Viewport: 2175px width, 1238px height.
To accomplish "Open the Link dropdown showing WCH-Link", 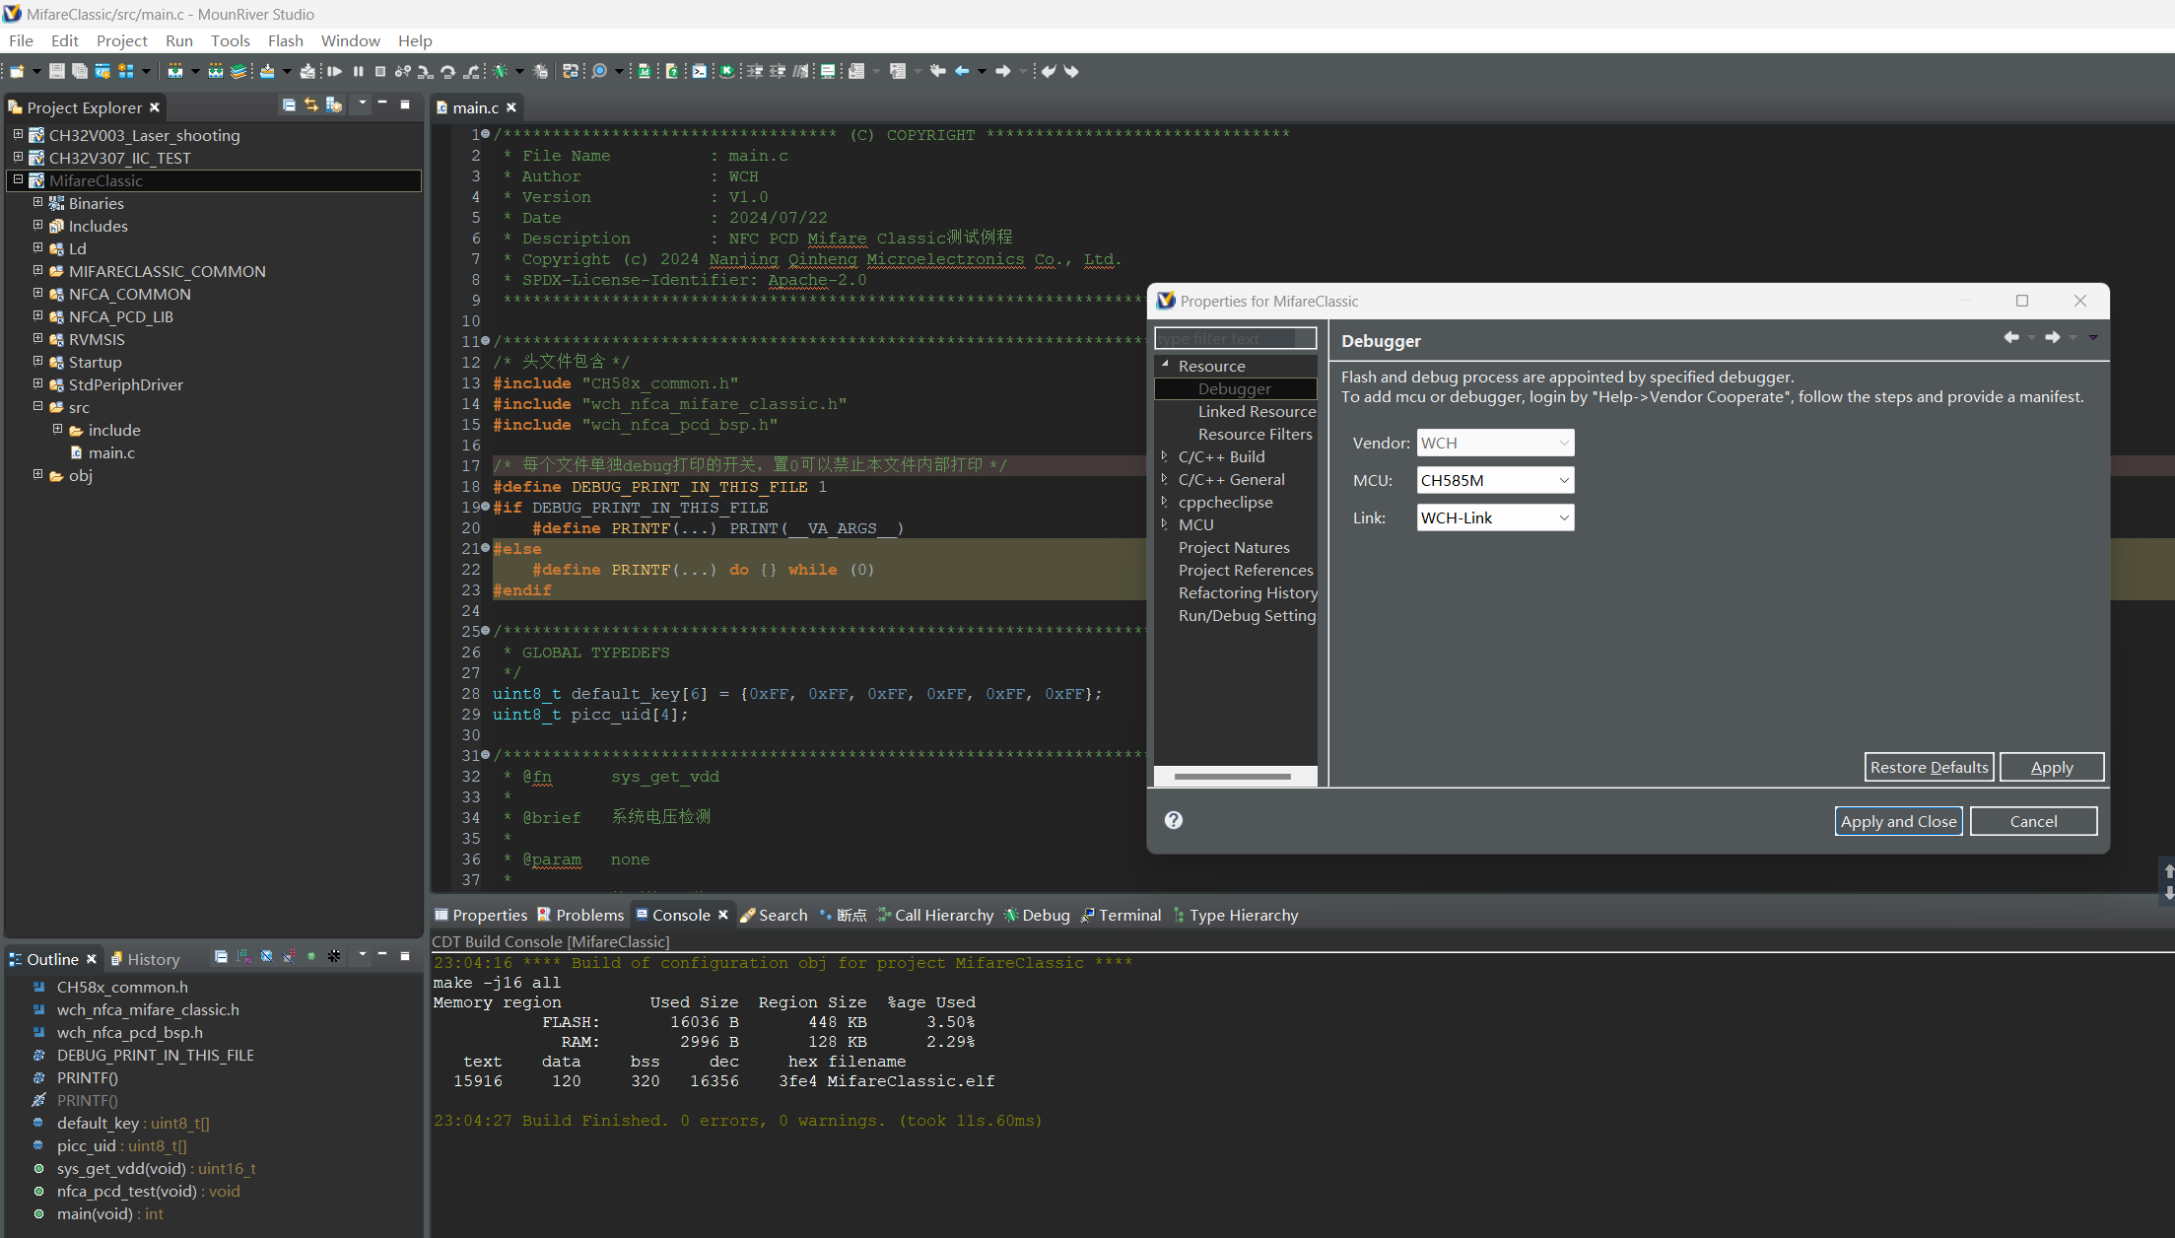I will (x=1495, y=517).
